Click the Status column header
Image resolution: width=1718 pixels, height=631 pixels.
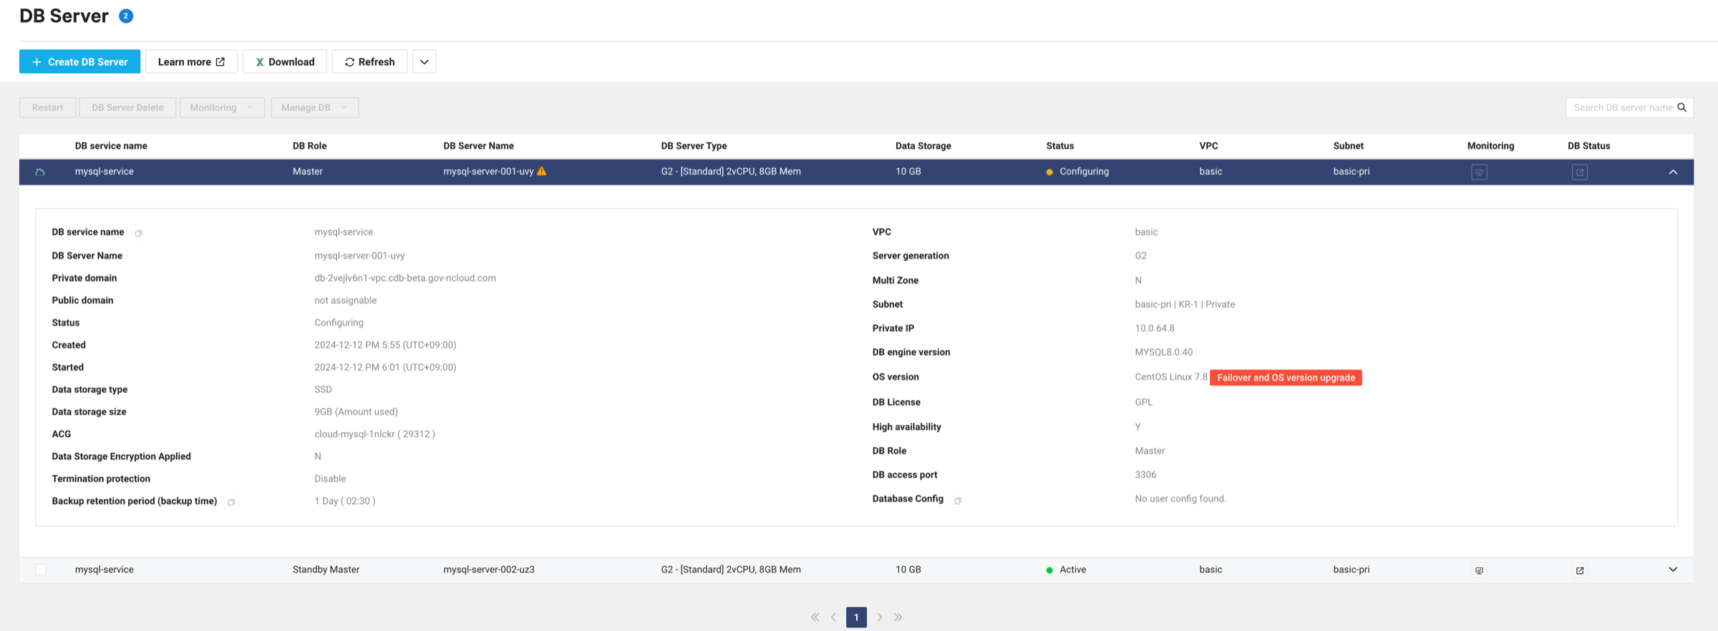click(x=1059, y=146)
